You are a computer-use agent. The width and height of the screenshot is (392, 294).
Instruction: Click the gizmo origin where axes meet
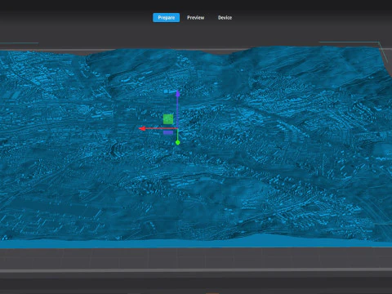(178, 128)
